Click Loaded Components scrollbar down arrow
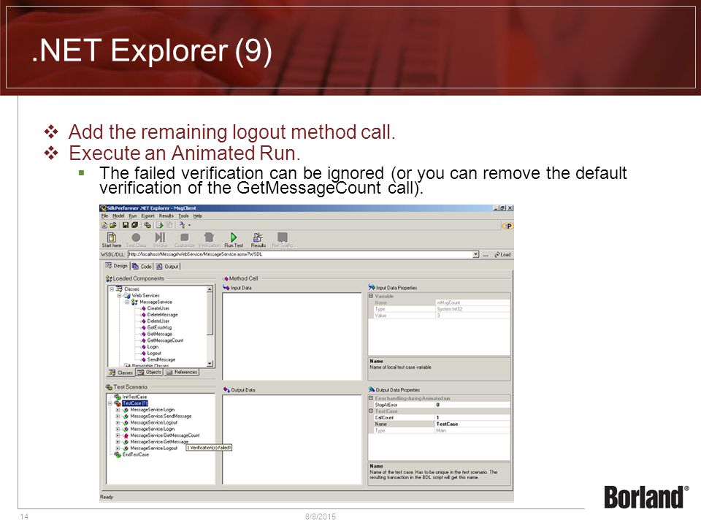 [x=210, y=364]
